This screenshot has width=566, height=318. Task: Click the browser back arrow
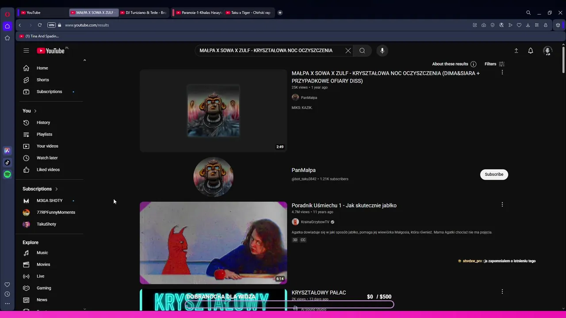20,25
